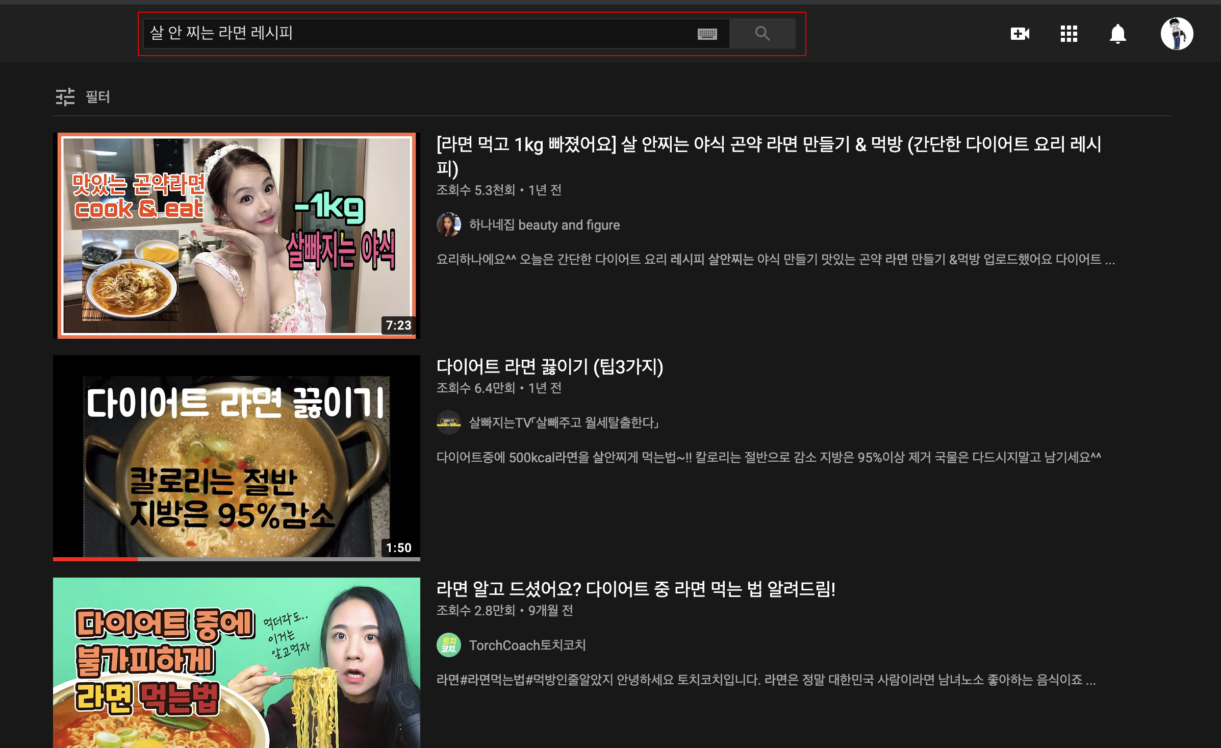Open video title 다이어트 라면 끓이기 (팁3가지)

(x=550, y=366)
